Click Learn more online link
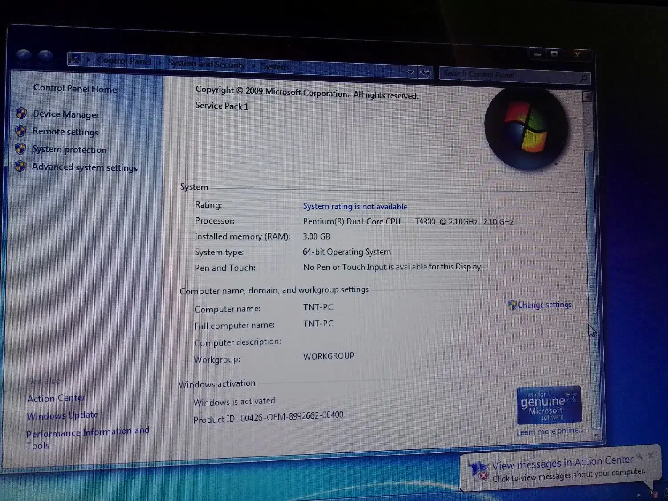668x501 pixels. click(550, 431)
